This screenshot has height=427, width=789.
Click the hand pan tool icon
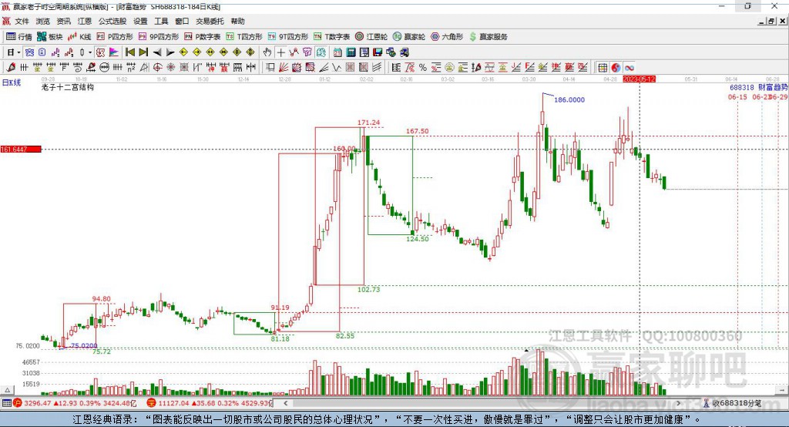click(x=267, y=52)
